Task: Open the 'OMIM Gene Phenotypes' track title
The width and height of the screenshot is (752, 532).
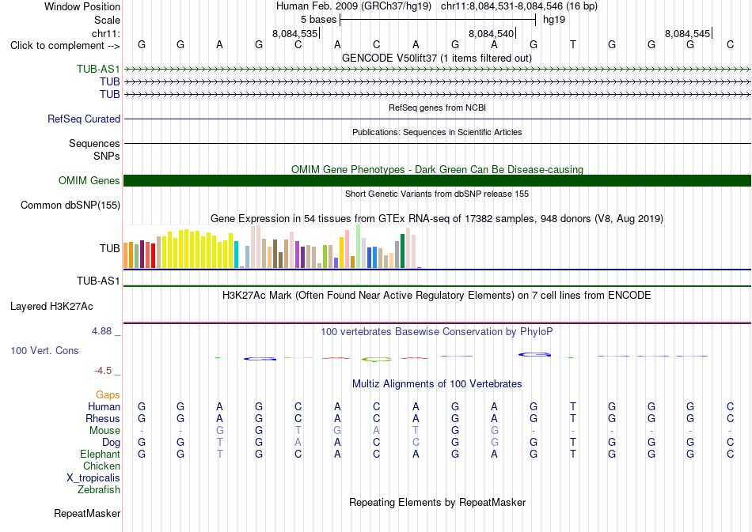Action: click(x=437, y=169)
